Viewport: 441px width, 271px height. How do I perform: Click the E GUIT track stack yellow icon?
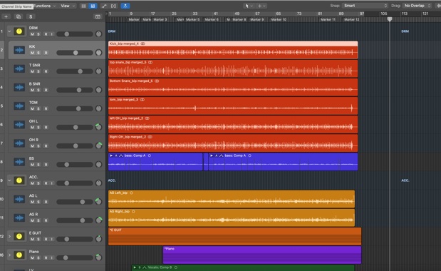click(19, 236)
